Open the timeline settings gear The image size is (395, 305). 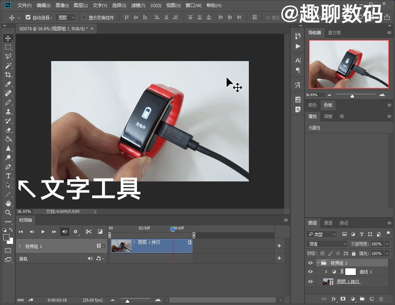coord(76,232)
